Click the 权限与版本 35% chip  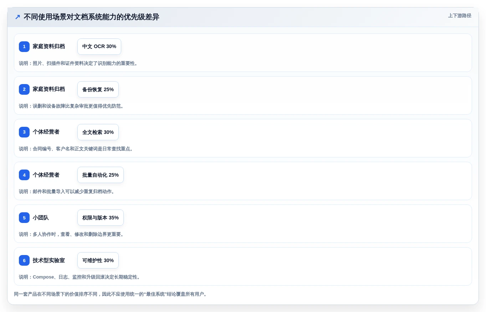tap(101, 218)
